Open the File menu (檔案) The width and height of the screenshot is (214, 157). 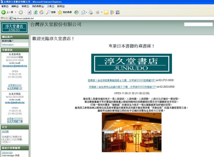(5, 6)
